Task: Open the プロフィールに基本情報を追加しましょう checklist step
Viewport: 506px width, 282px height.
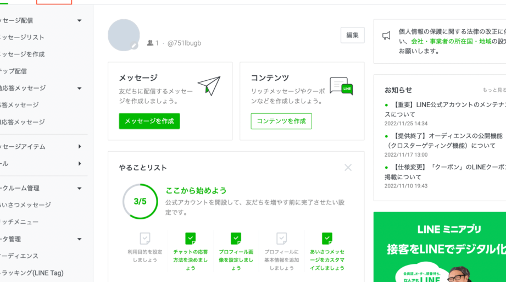Action: tap(281, 252)
